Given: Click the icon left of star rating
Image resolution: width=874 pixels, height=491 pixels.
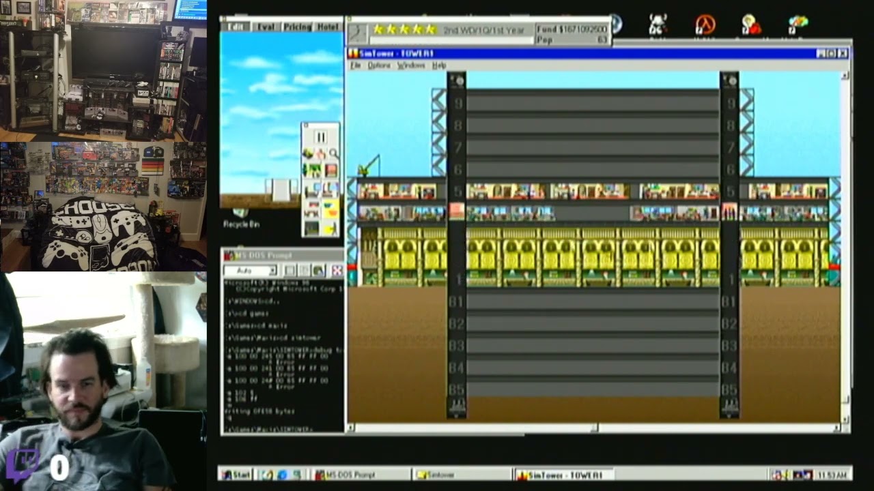Looking at the screenshot, I should [358, 32].
